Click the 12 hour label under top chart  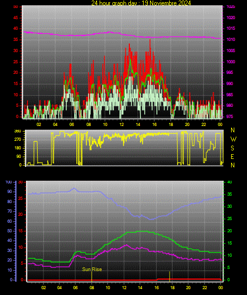tap(121, 124)
